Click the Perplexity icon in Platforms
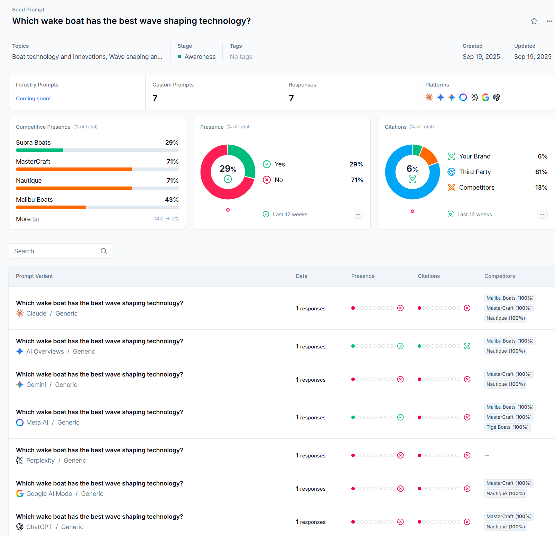Viewport: 555px width, 536px height. 474,97
